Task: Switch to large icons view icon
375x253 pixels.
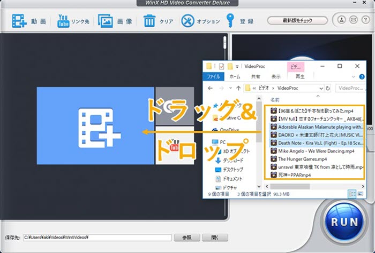Action: pyautogui.click(x=361, y=194)
